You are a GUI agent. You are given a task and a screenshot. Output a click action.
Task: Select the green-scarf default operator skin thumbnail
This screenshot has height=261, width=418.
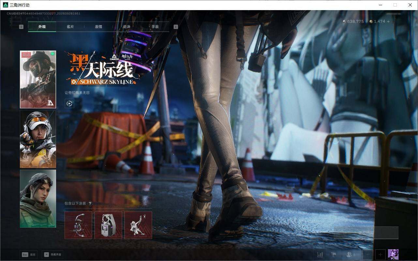click(x=38, y=198)
